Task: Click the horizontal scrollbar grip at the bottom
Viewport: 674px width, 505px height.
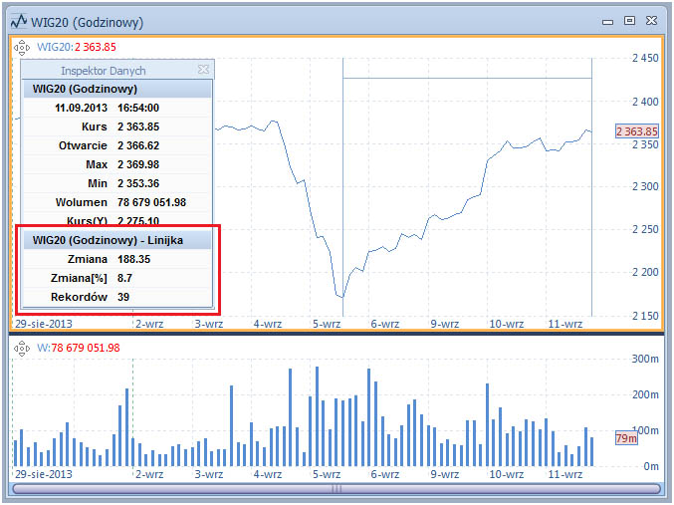Action: (x=337, y=489)
